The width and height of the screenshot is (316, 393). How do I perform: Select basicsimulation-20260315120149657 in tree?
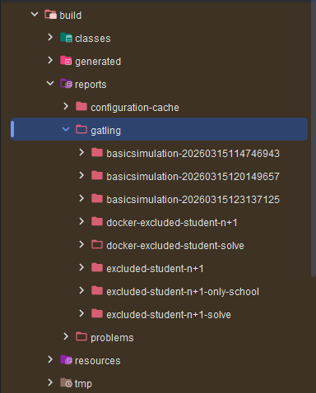point(193,177)
